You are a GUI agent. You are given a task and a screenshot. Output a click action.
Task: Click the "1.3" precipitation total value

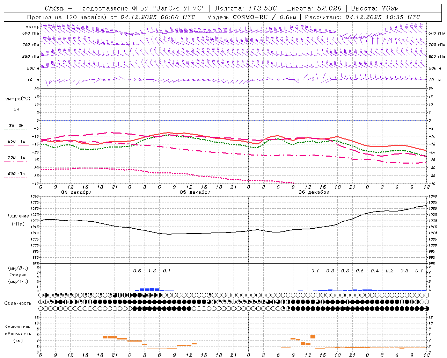[152, 271]
